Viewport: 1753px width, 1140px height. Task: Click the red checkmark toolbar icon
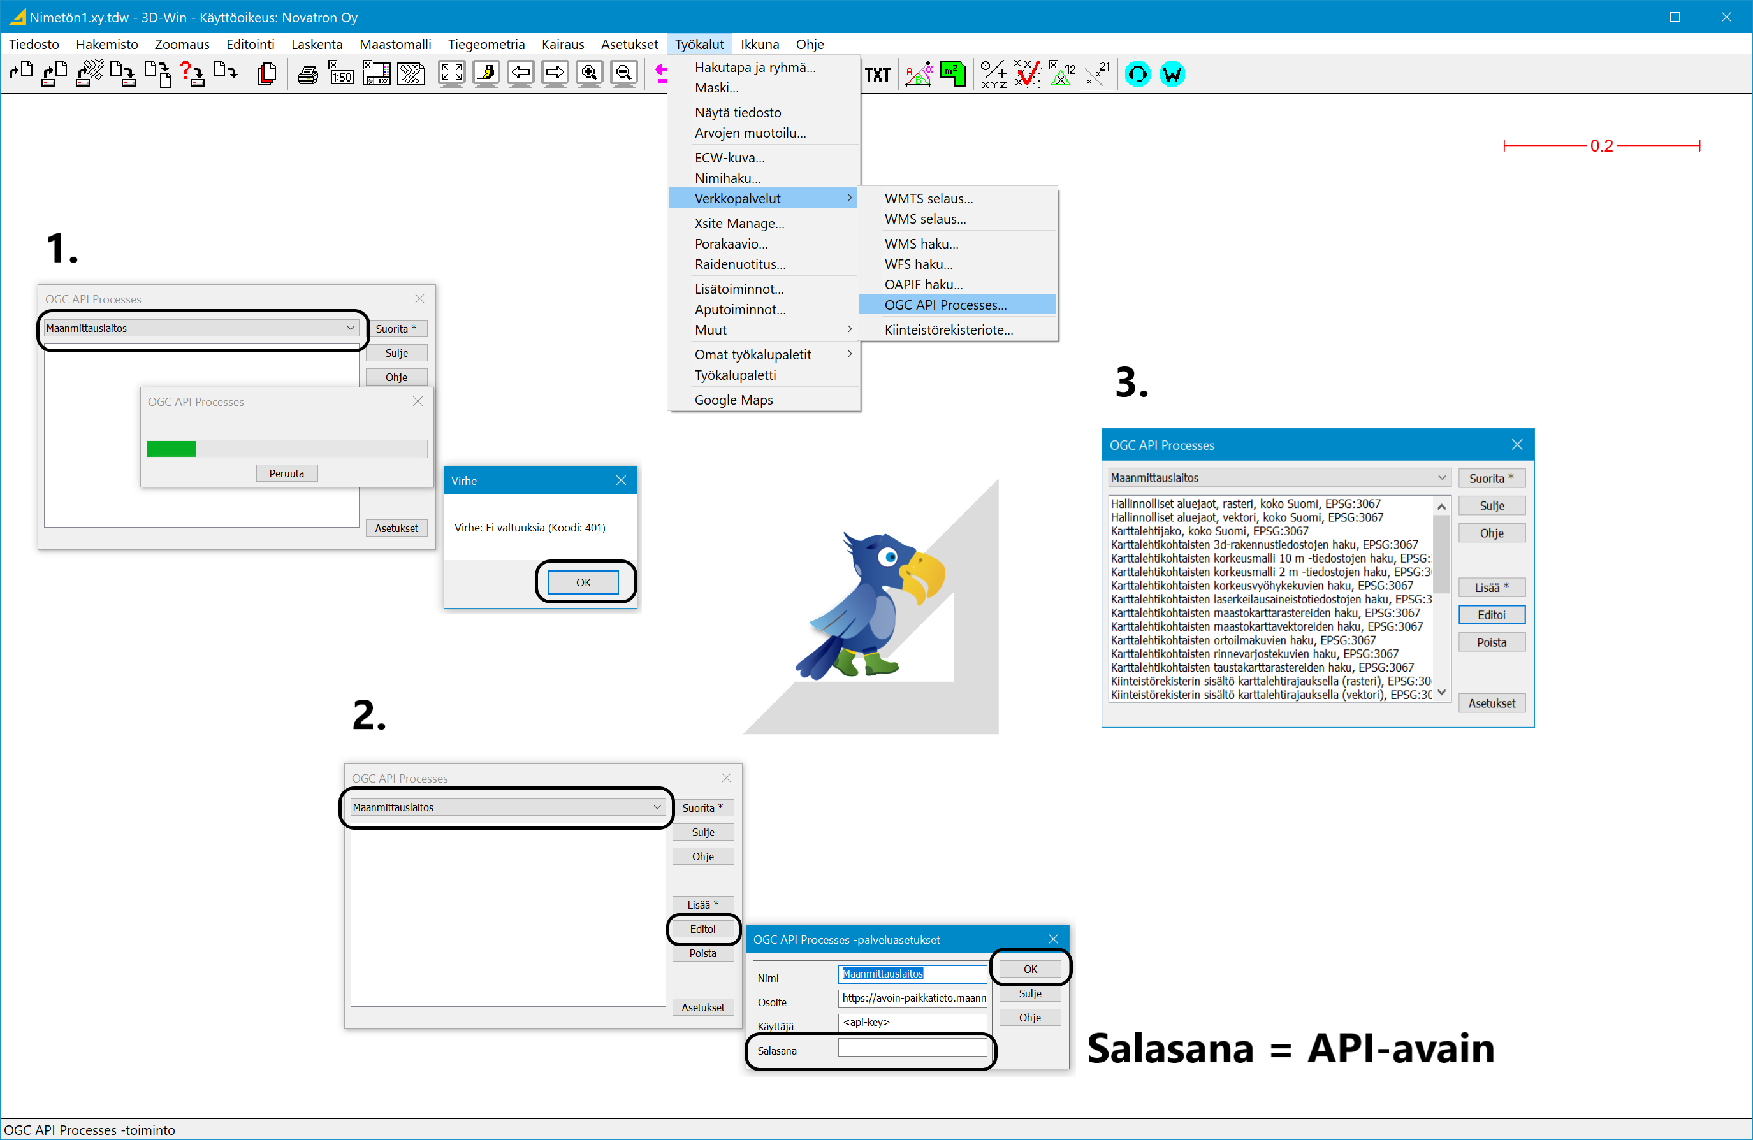coord(1027,74)
